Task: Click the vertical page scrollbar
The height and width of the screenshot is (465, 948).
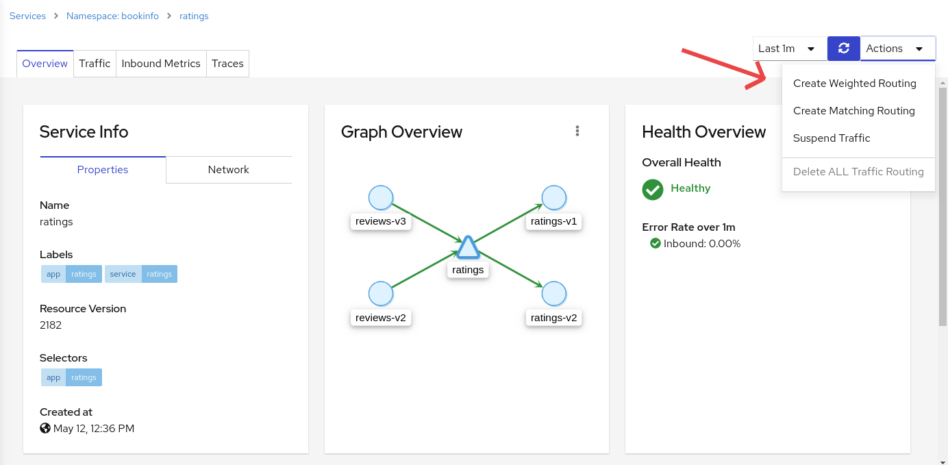Action: click(x=943, y=205)
